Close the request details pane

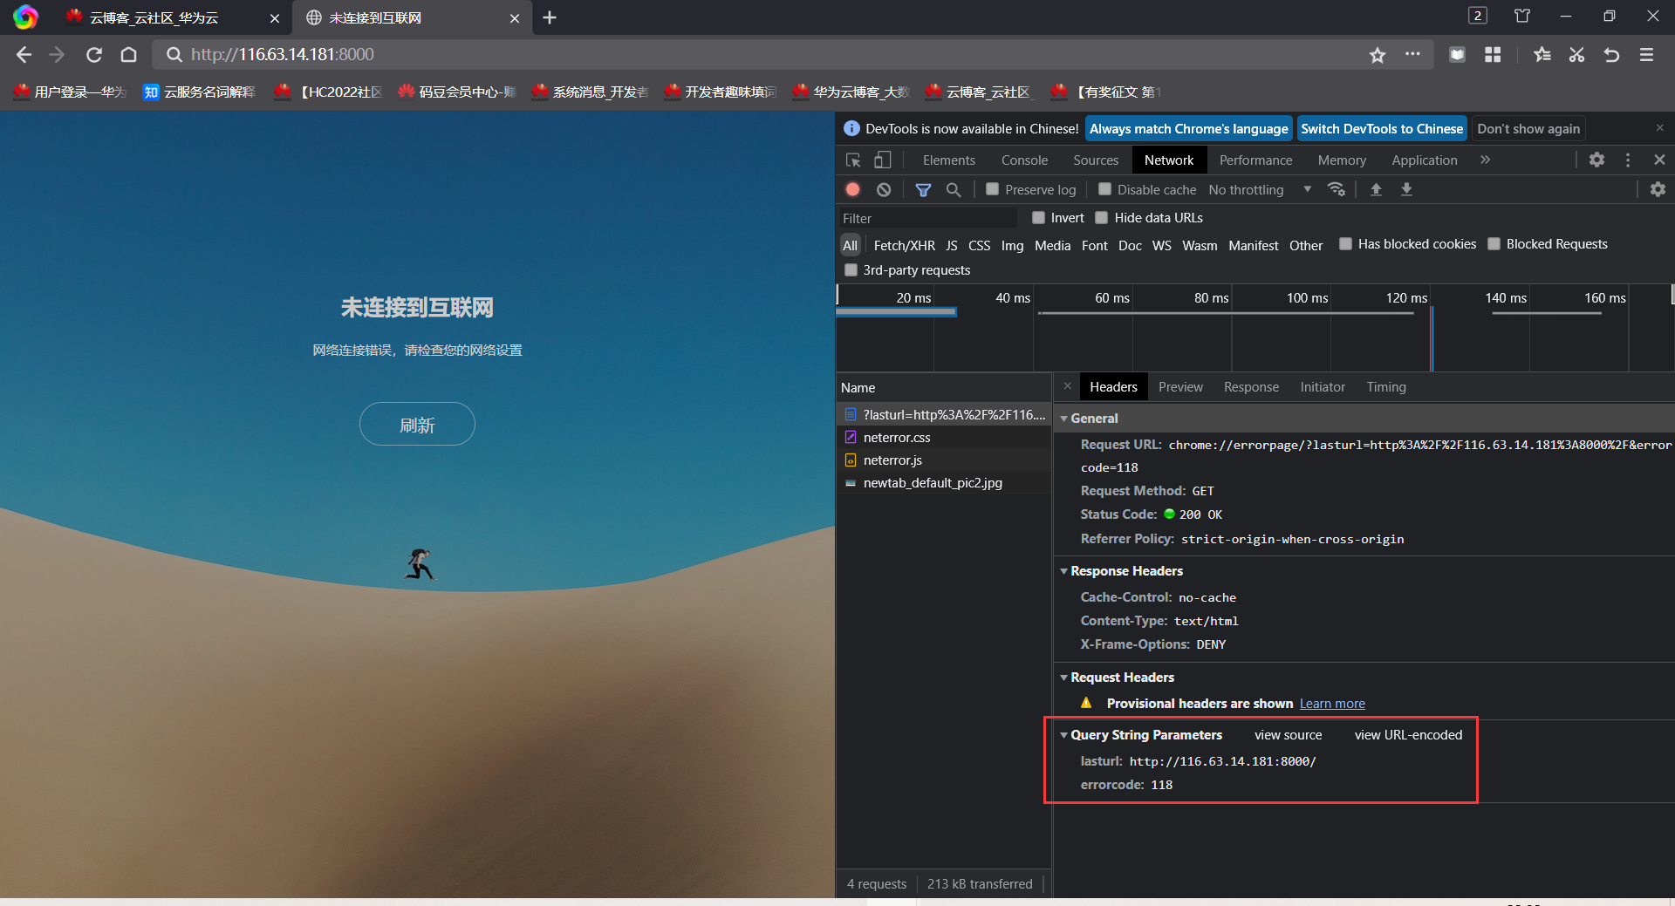pyautogui.click(x=1067, y=386)
